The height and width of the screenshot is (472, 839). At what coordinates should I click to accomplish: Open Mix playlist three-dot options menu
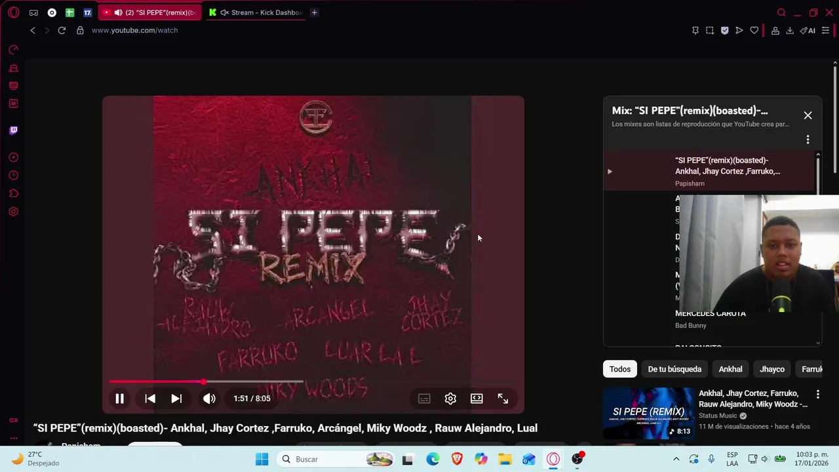808,140
